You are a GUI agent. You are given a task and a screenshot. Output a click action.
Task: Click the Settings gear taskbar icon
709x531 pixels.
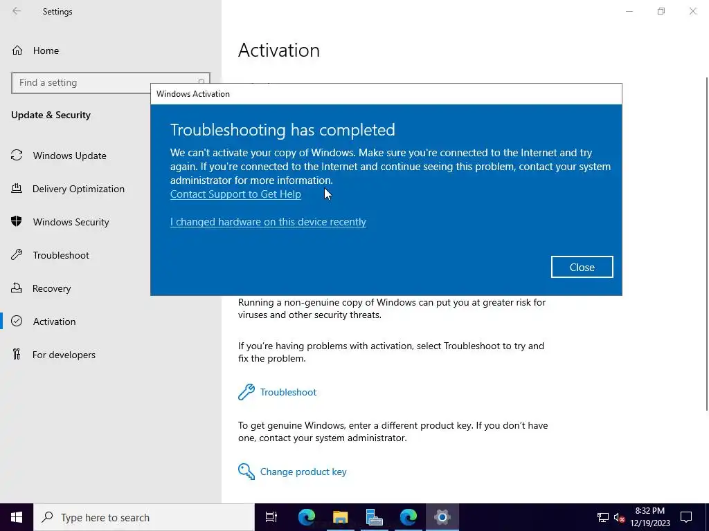click(442, 517)
